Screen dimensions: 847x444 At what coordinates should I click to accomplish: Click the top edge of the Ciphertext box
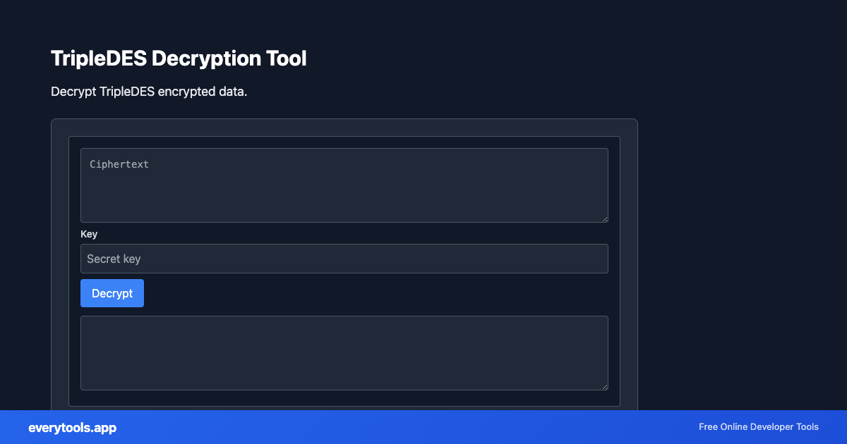click(x=344, y=149)
